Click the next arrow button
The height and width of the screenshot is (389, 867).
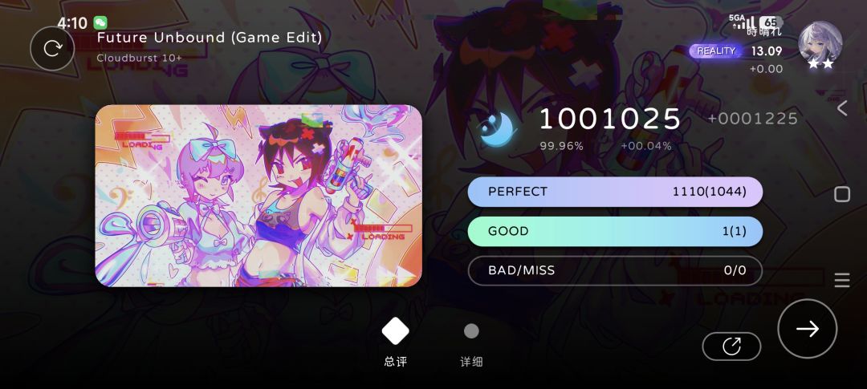pos(808,329)
